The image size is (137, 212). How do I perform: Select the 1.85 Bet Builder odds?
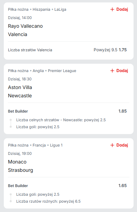point(123,111)
